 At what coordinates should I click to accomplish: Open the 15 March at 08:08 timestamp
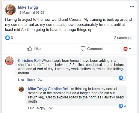tap(31, 12)
